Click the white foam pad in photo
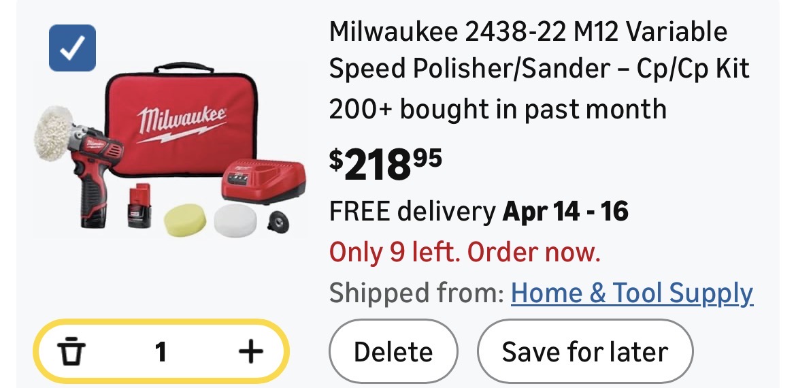The image size is (796, 388). tap(235, 219)
